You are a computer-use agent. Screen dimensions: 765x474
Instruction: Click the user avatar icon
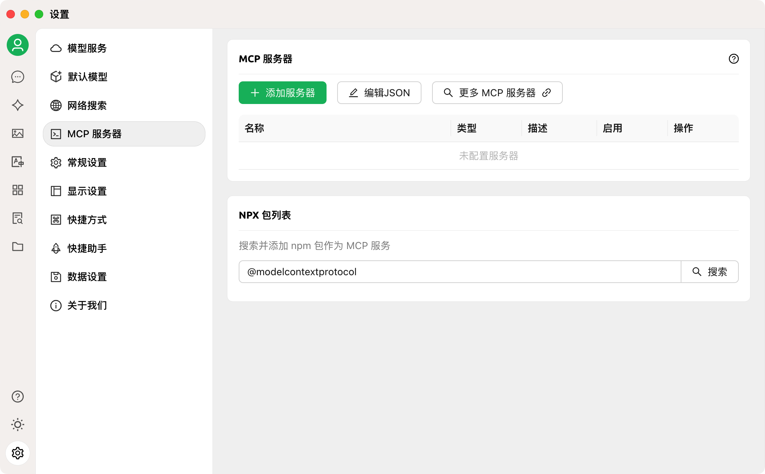[x=18, y=45]
